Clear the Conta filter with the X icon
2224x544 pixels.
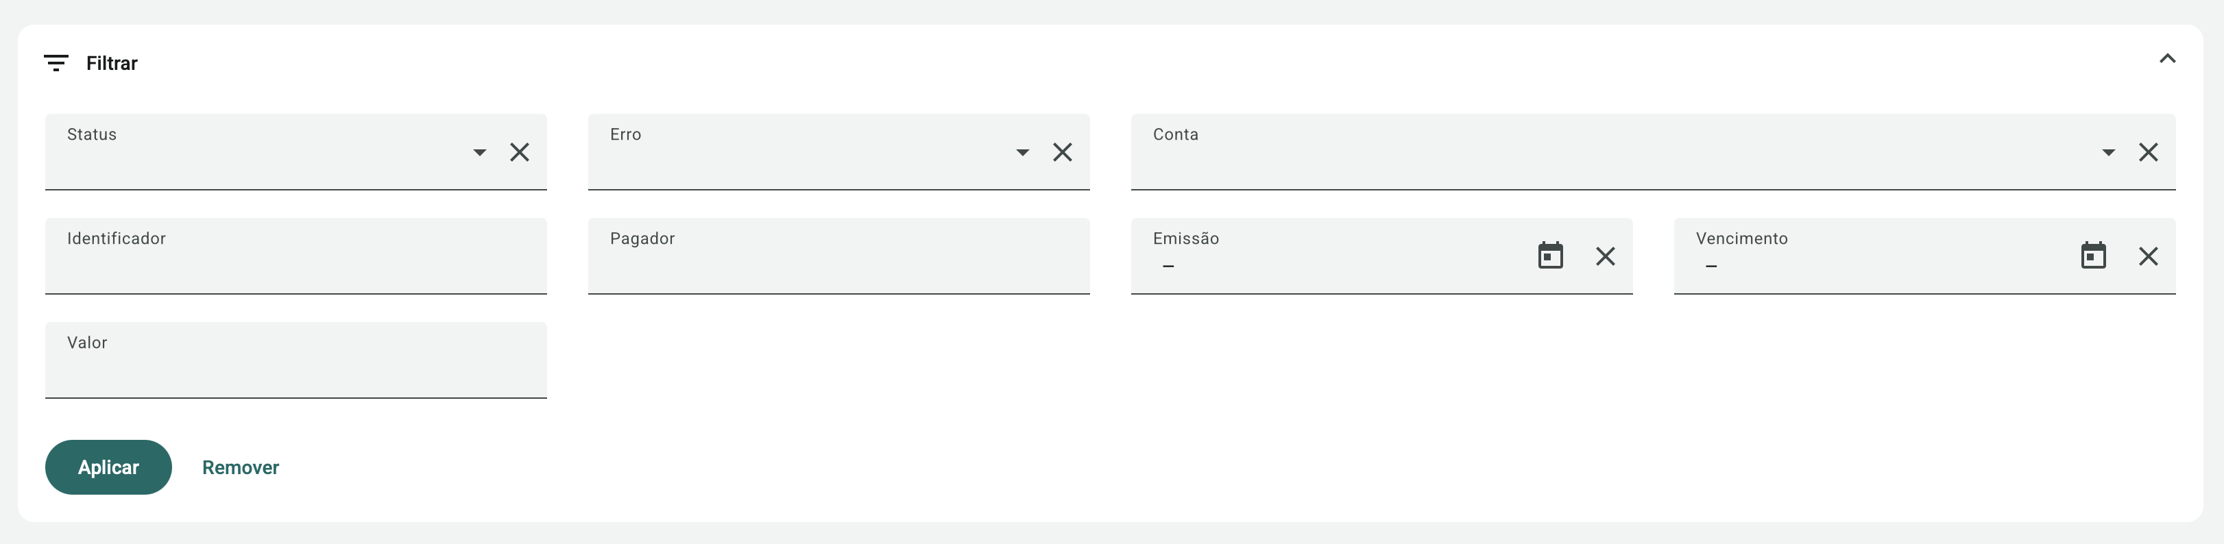pyautogui.click(x=2149, y=151)
